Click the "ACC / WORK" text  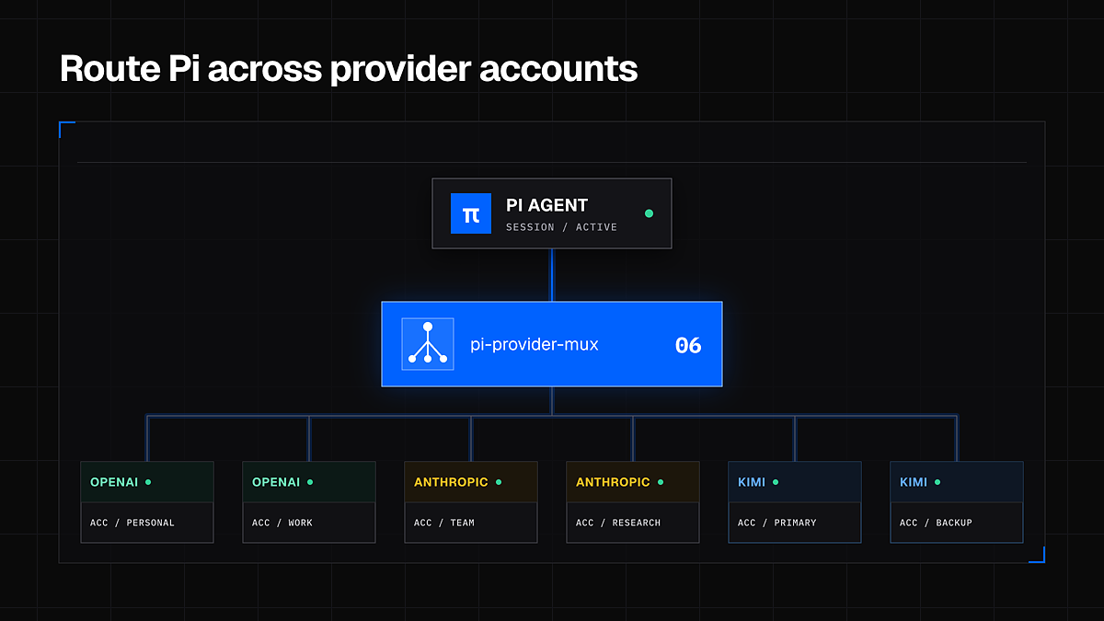point(282,523)
